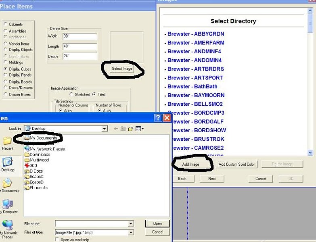Select the Assemblies radio button
The image size is (316, 242).
(x=6, y=31)
